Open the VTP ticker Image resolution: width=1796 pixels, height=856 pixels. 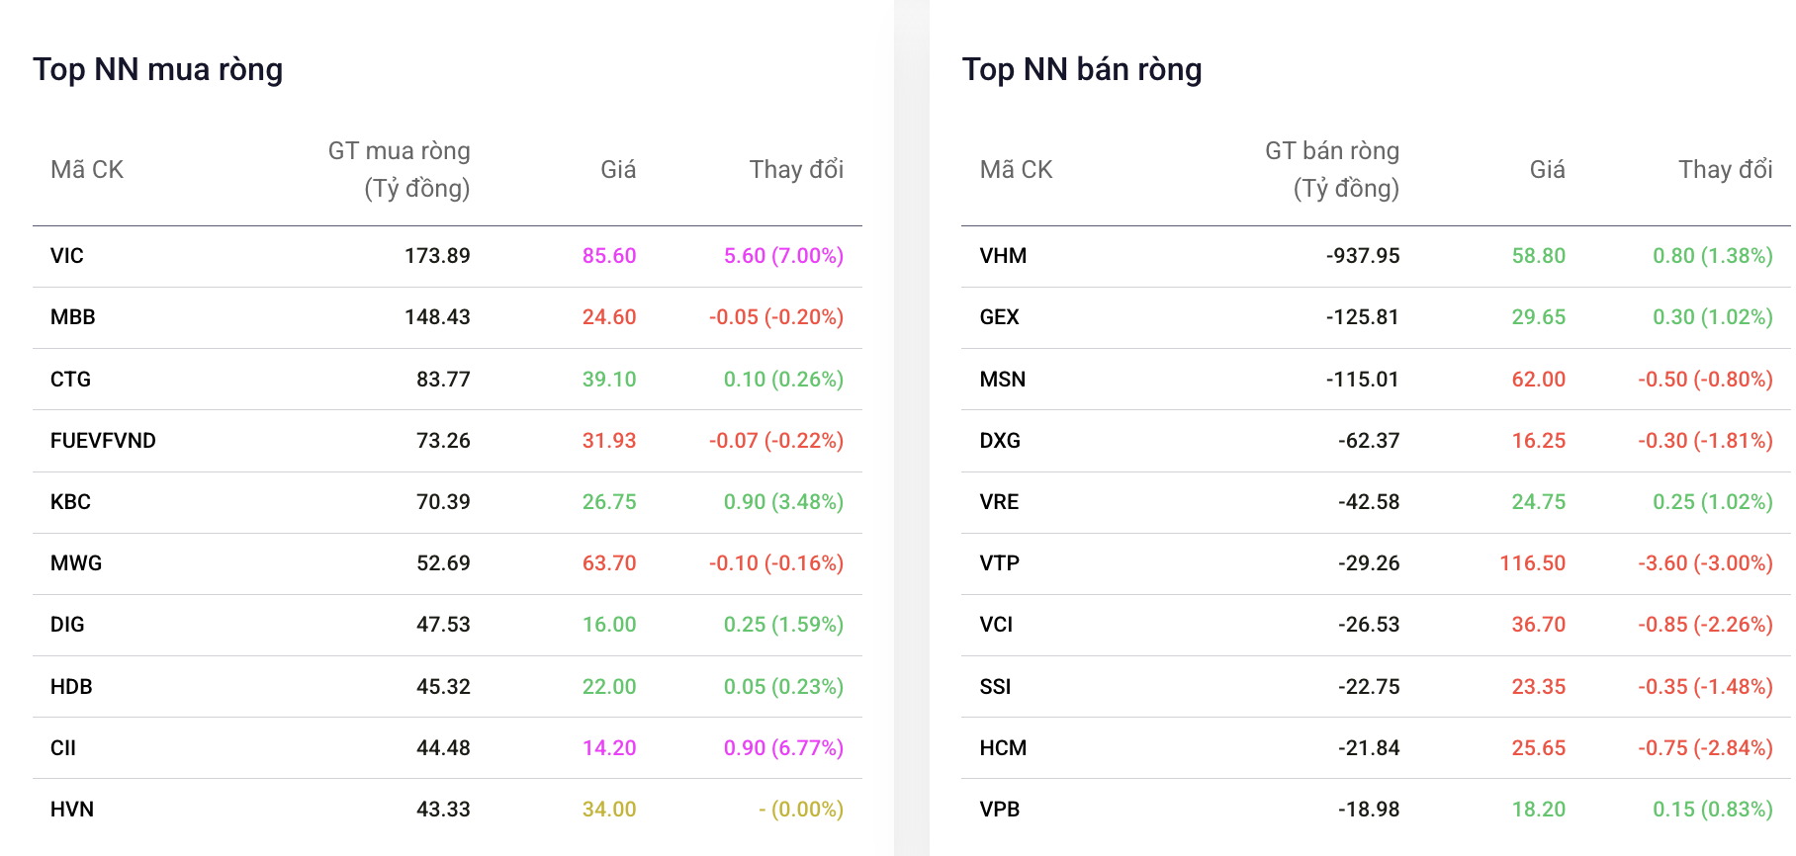tap(999, 563)
